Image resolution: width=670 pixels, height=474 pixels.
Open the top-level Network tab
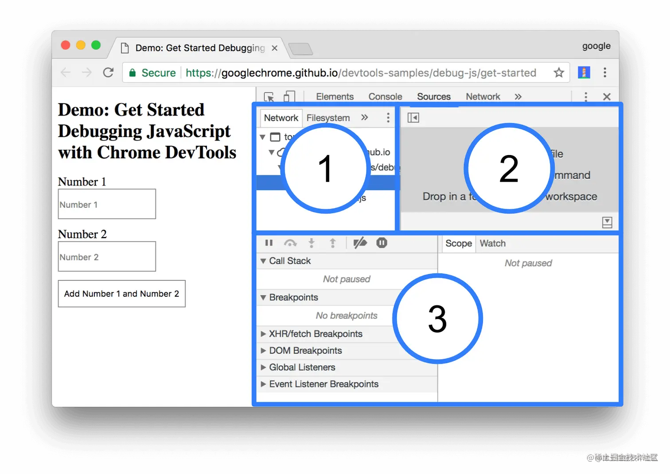coord(483,97)
